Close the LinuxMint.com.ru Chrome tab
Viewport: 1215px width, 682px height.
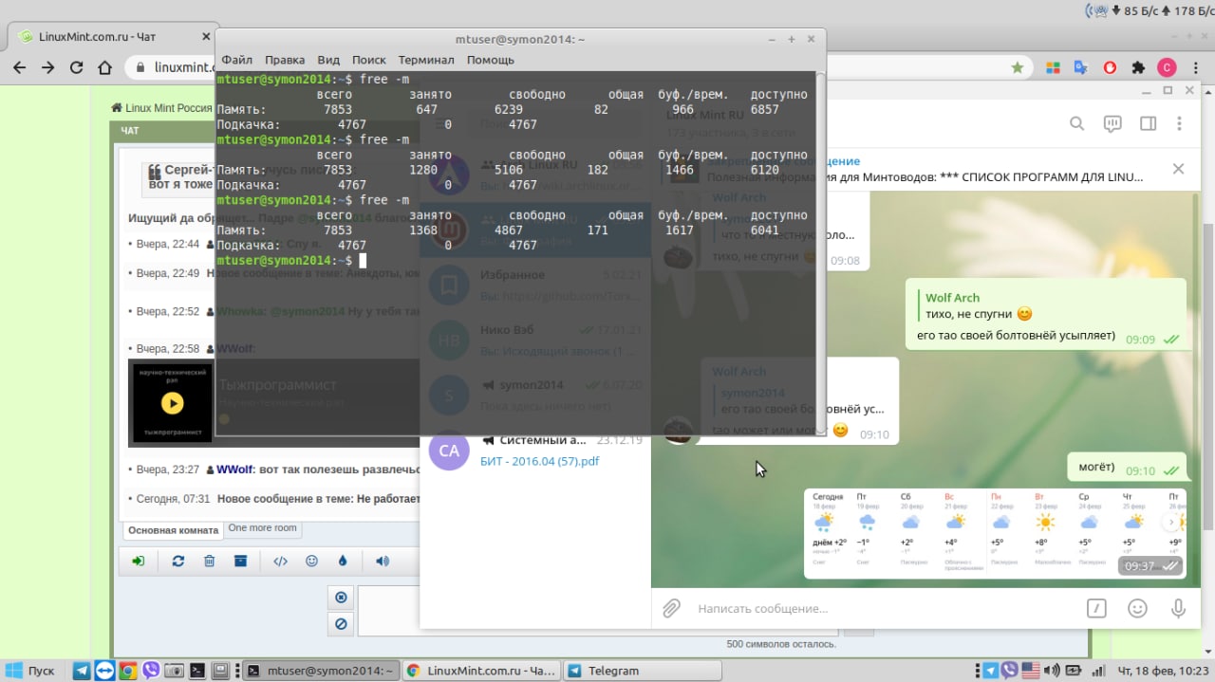click(x=206, y=37)
